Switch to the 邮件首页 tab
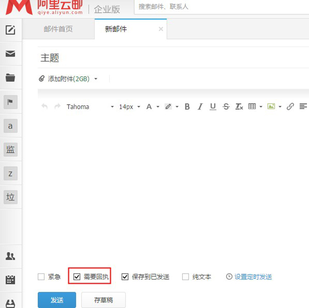309x308 pixels. click(58, 29)
